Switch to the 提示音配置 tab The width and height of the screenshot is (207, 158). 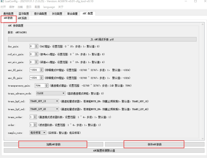point(40,14)
